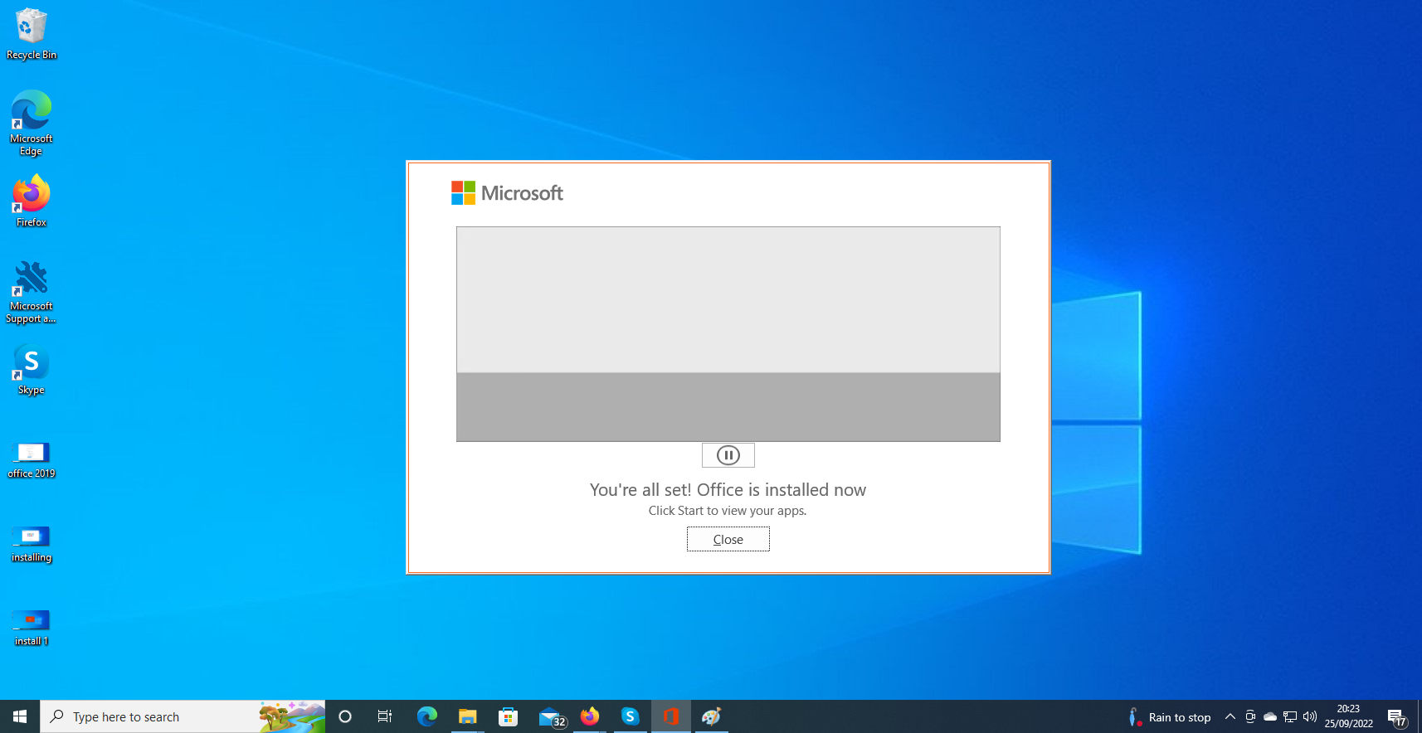Select the Microsoft Support and Recovery shortcut
Viewport: 1422px width, 733px height.
[32, 292]
